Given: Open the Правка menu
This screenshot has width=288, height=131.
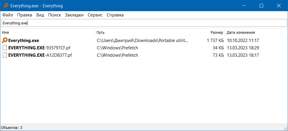Looking at the screenshot, I should (x=25, y=15).
